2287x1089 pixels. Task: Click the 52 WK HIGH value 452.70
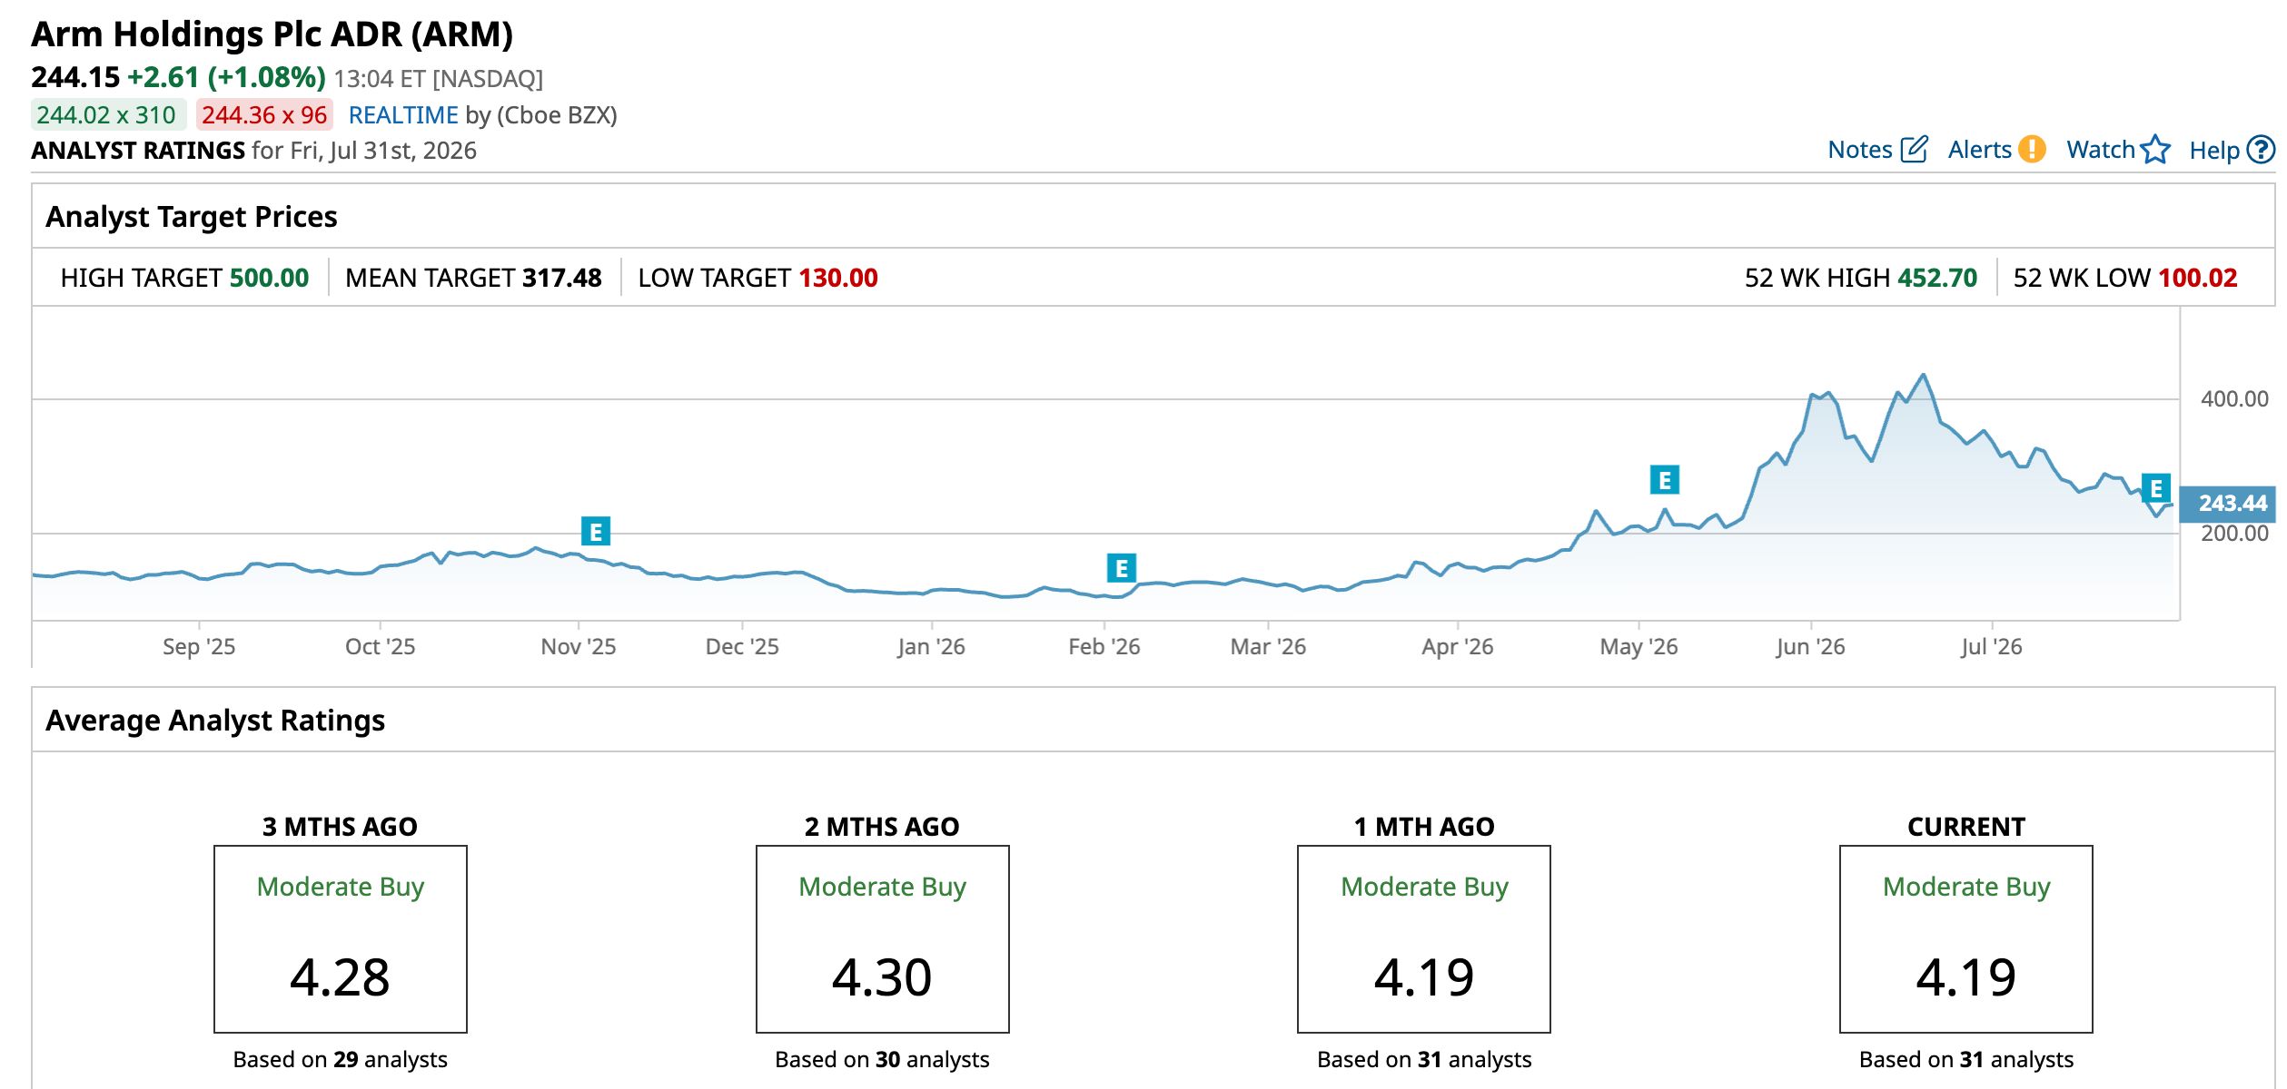(x=1937, y=278)
